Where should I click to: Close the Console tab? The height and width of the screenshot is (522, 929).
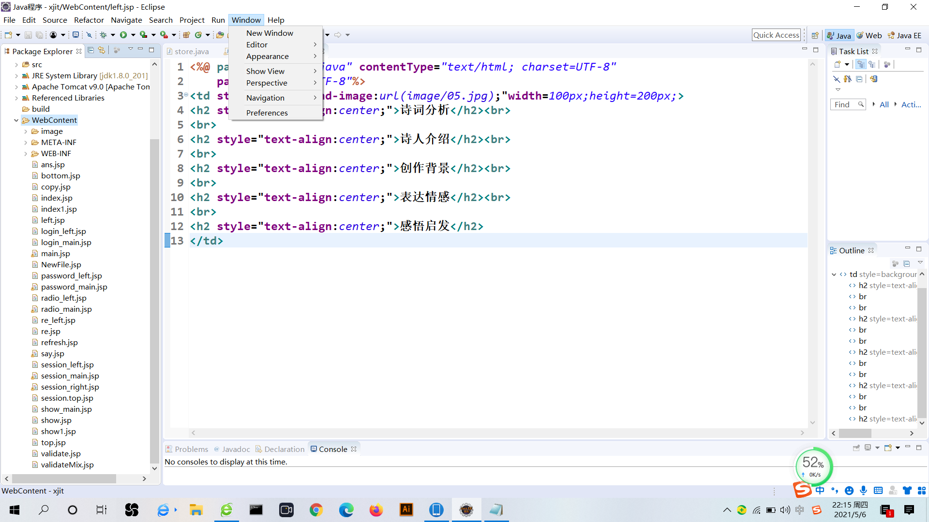[x=354, y=449]
